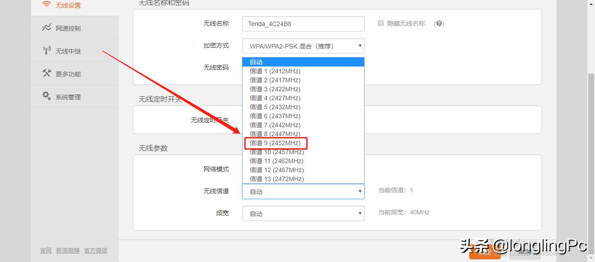This screenshot has height=262, width=595.
Task: Select 信道 9 (2452MHz) from the channel list
Action: (276, 143)
